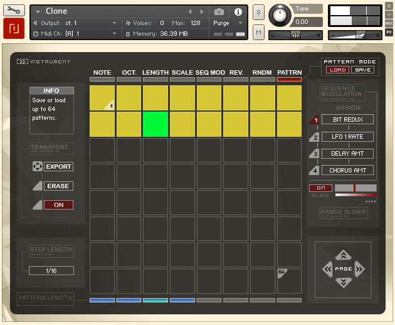Image resolution: width=395 pixels, height=325 pixels.
Task: Select the SEQ MOD column tab
Action: [x=209, y=73]
